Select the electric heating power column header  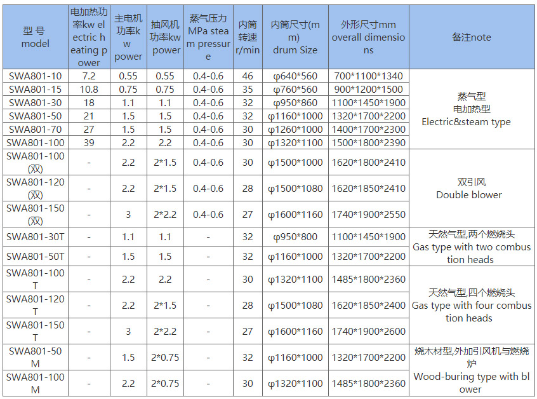click(89, 37)
